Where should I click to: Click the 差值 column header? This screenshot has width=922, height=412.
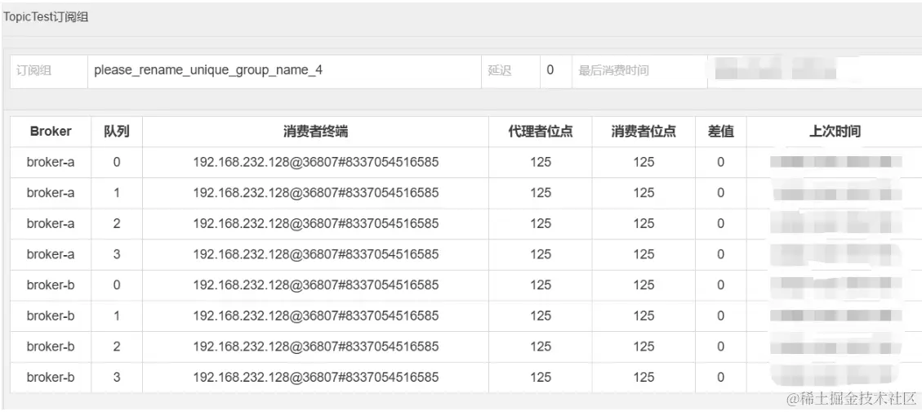click(x=721, y=132)
